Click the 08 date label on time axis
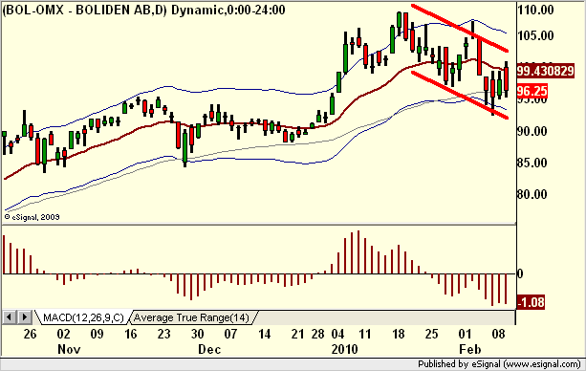Viewport: 586px width, 371px height. coord(499,334)
